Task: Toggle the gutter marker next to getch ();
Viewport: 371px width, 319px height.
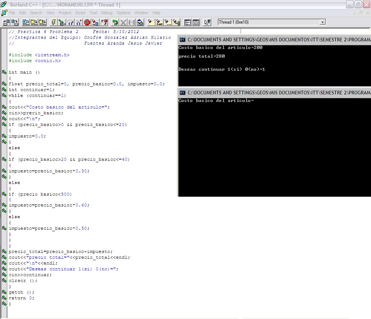Action: pyautogui.click(x=4, y=292)
